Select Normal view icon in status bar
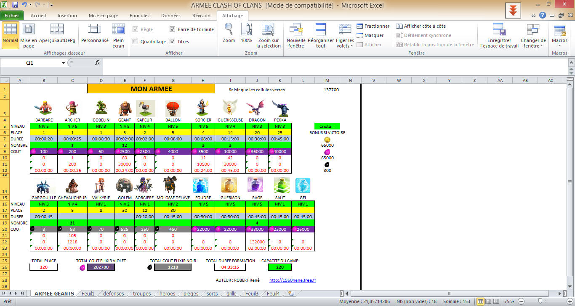The width and height of the screenshot is (575, 306). coord(481,301)
